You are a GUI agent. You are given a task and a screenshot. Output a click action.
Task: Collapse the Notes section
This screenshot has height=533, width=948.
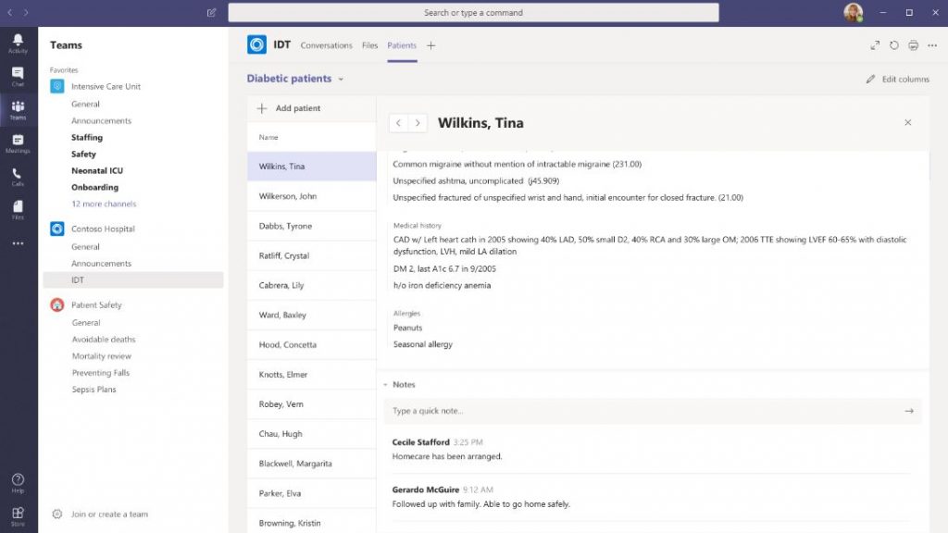tap(385, 385)
